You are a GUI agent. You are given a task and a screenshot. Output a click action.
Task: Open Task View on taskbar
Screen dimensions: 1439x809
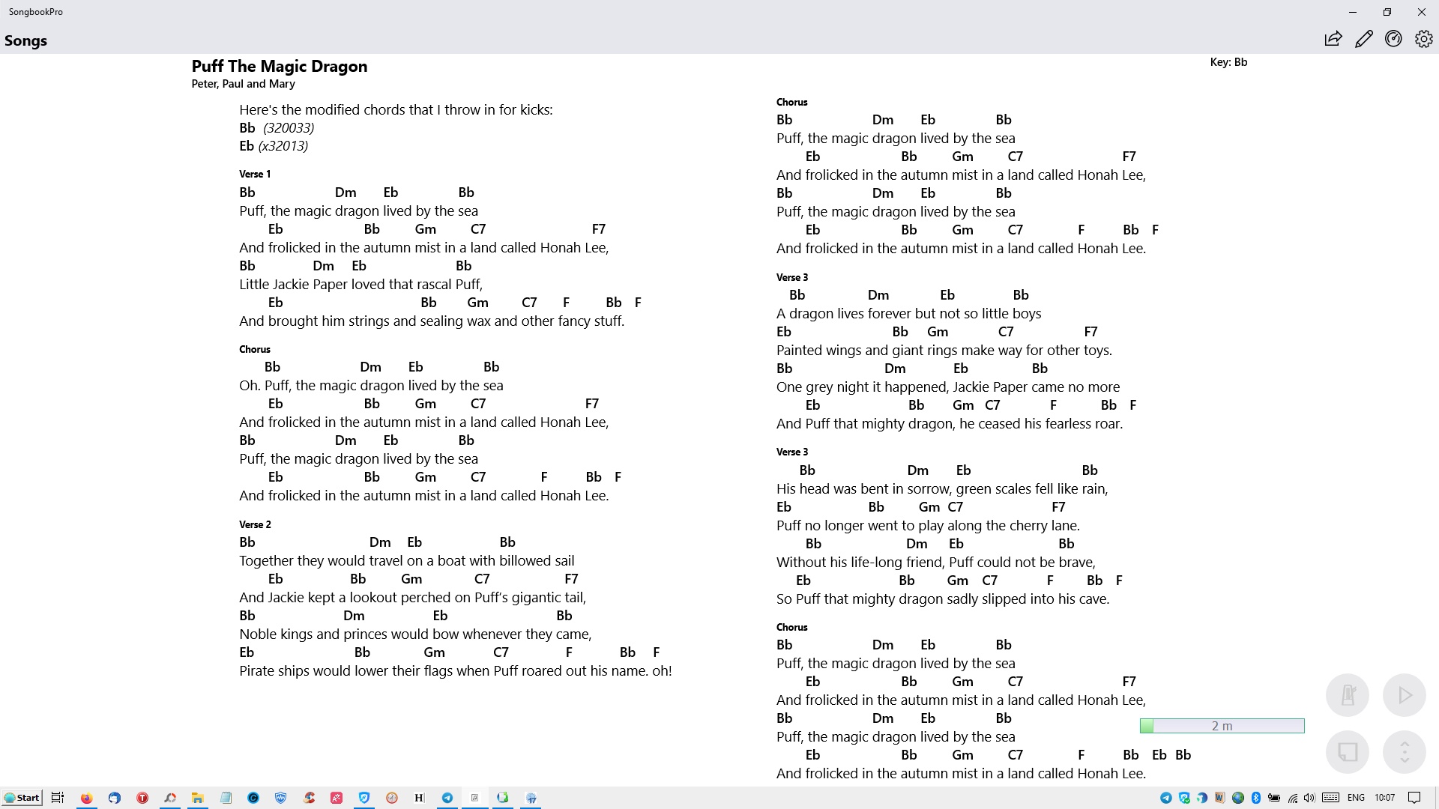pyautogui.click(x=58, y=798)
